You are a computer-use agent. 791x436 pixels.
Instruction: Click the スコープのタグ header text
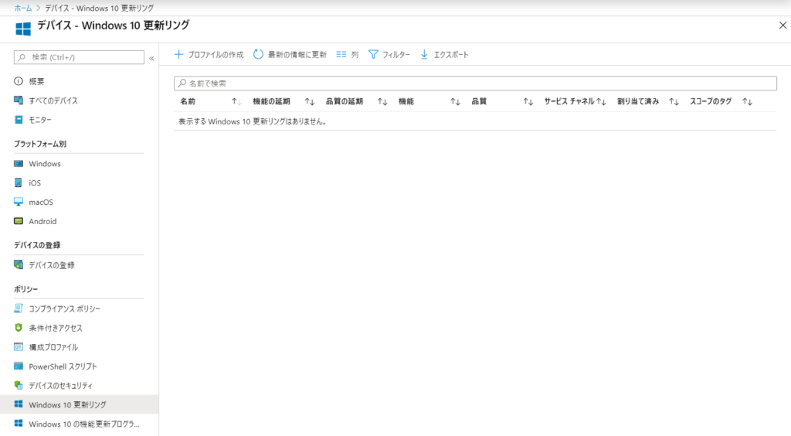tap(711, 101)
